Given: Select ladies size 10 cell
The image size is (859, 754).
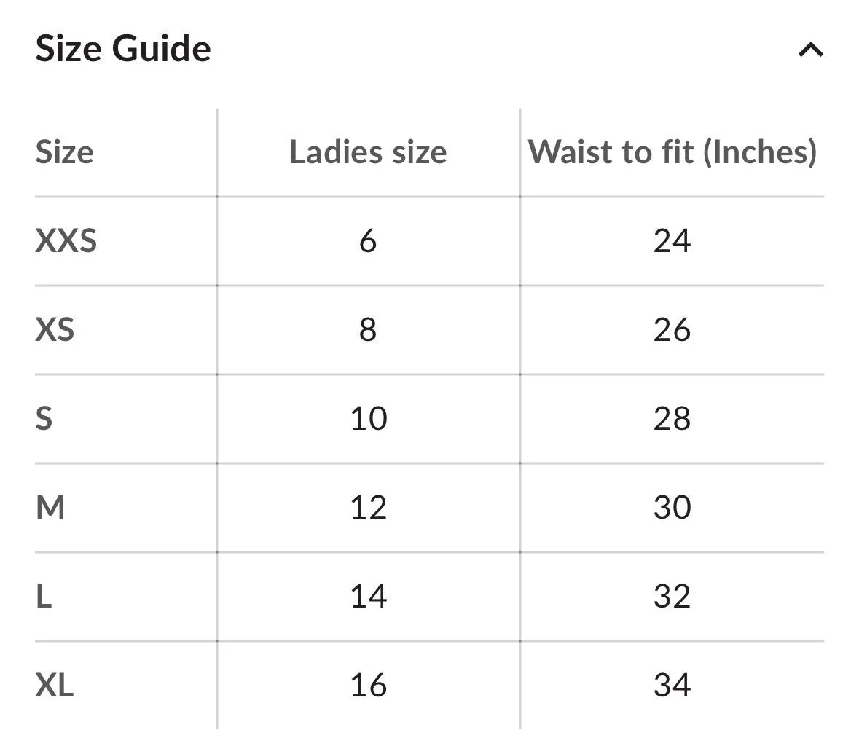Looking at the screenshot, I should click(368, 419).
